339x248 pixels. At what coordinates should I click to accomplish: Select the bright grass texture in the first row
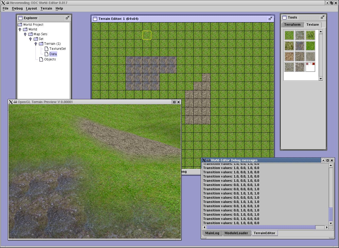click(289, 35)
